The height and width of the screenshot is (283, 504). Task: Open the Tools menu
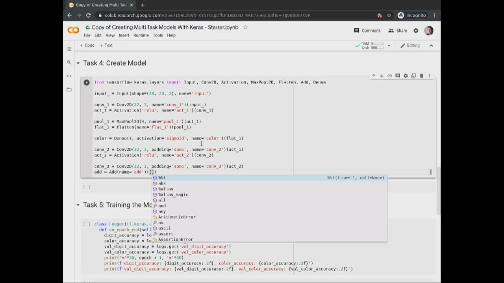(x=158, y=35)
